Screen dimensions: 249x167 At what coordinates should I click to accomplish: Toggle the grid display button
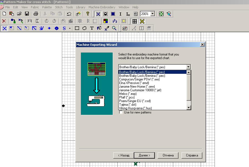click(135, 21)
